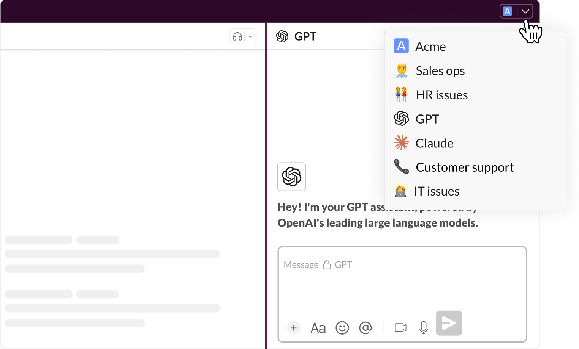Screen dimensions: 579x349
Task: Select HR issues menu entry
Action: (x=475, y=95)
